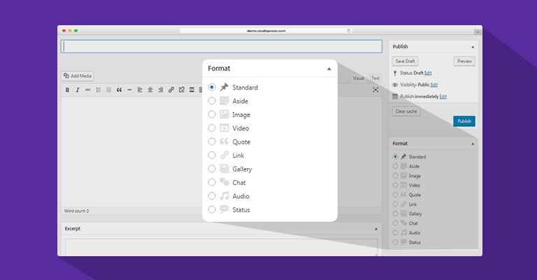Image resolution: width=537 pixels, height=280 pixels.
Task: Select Status radio in sidebar Format panel
Action: coord(395,242)
